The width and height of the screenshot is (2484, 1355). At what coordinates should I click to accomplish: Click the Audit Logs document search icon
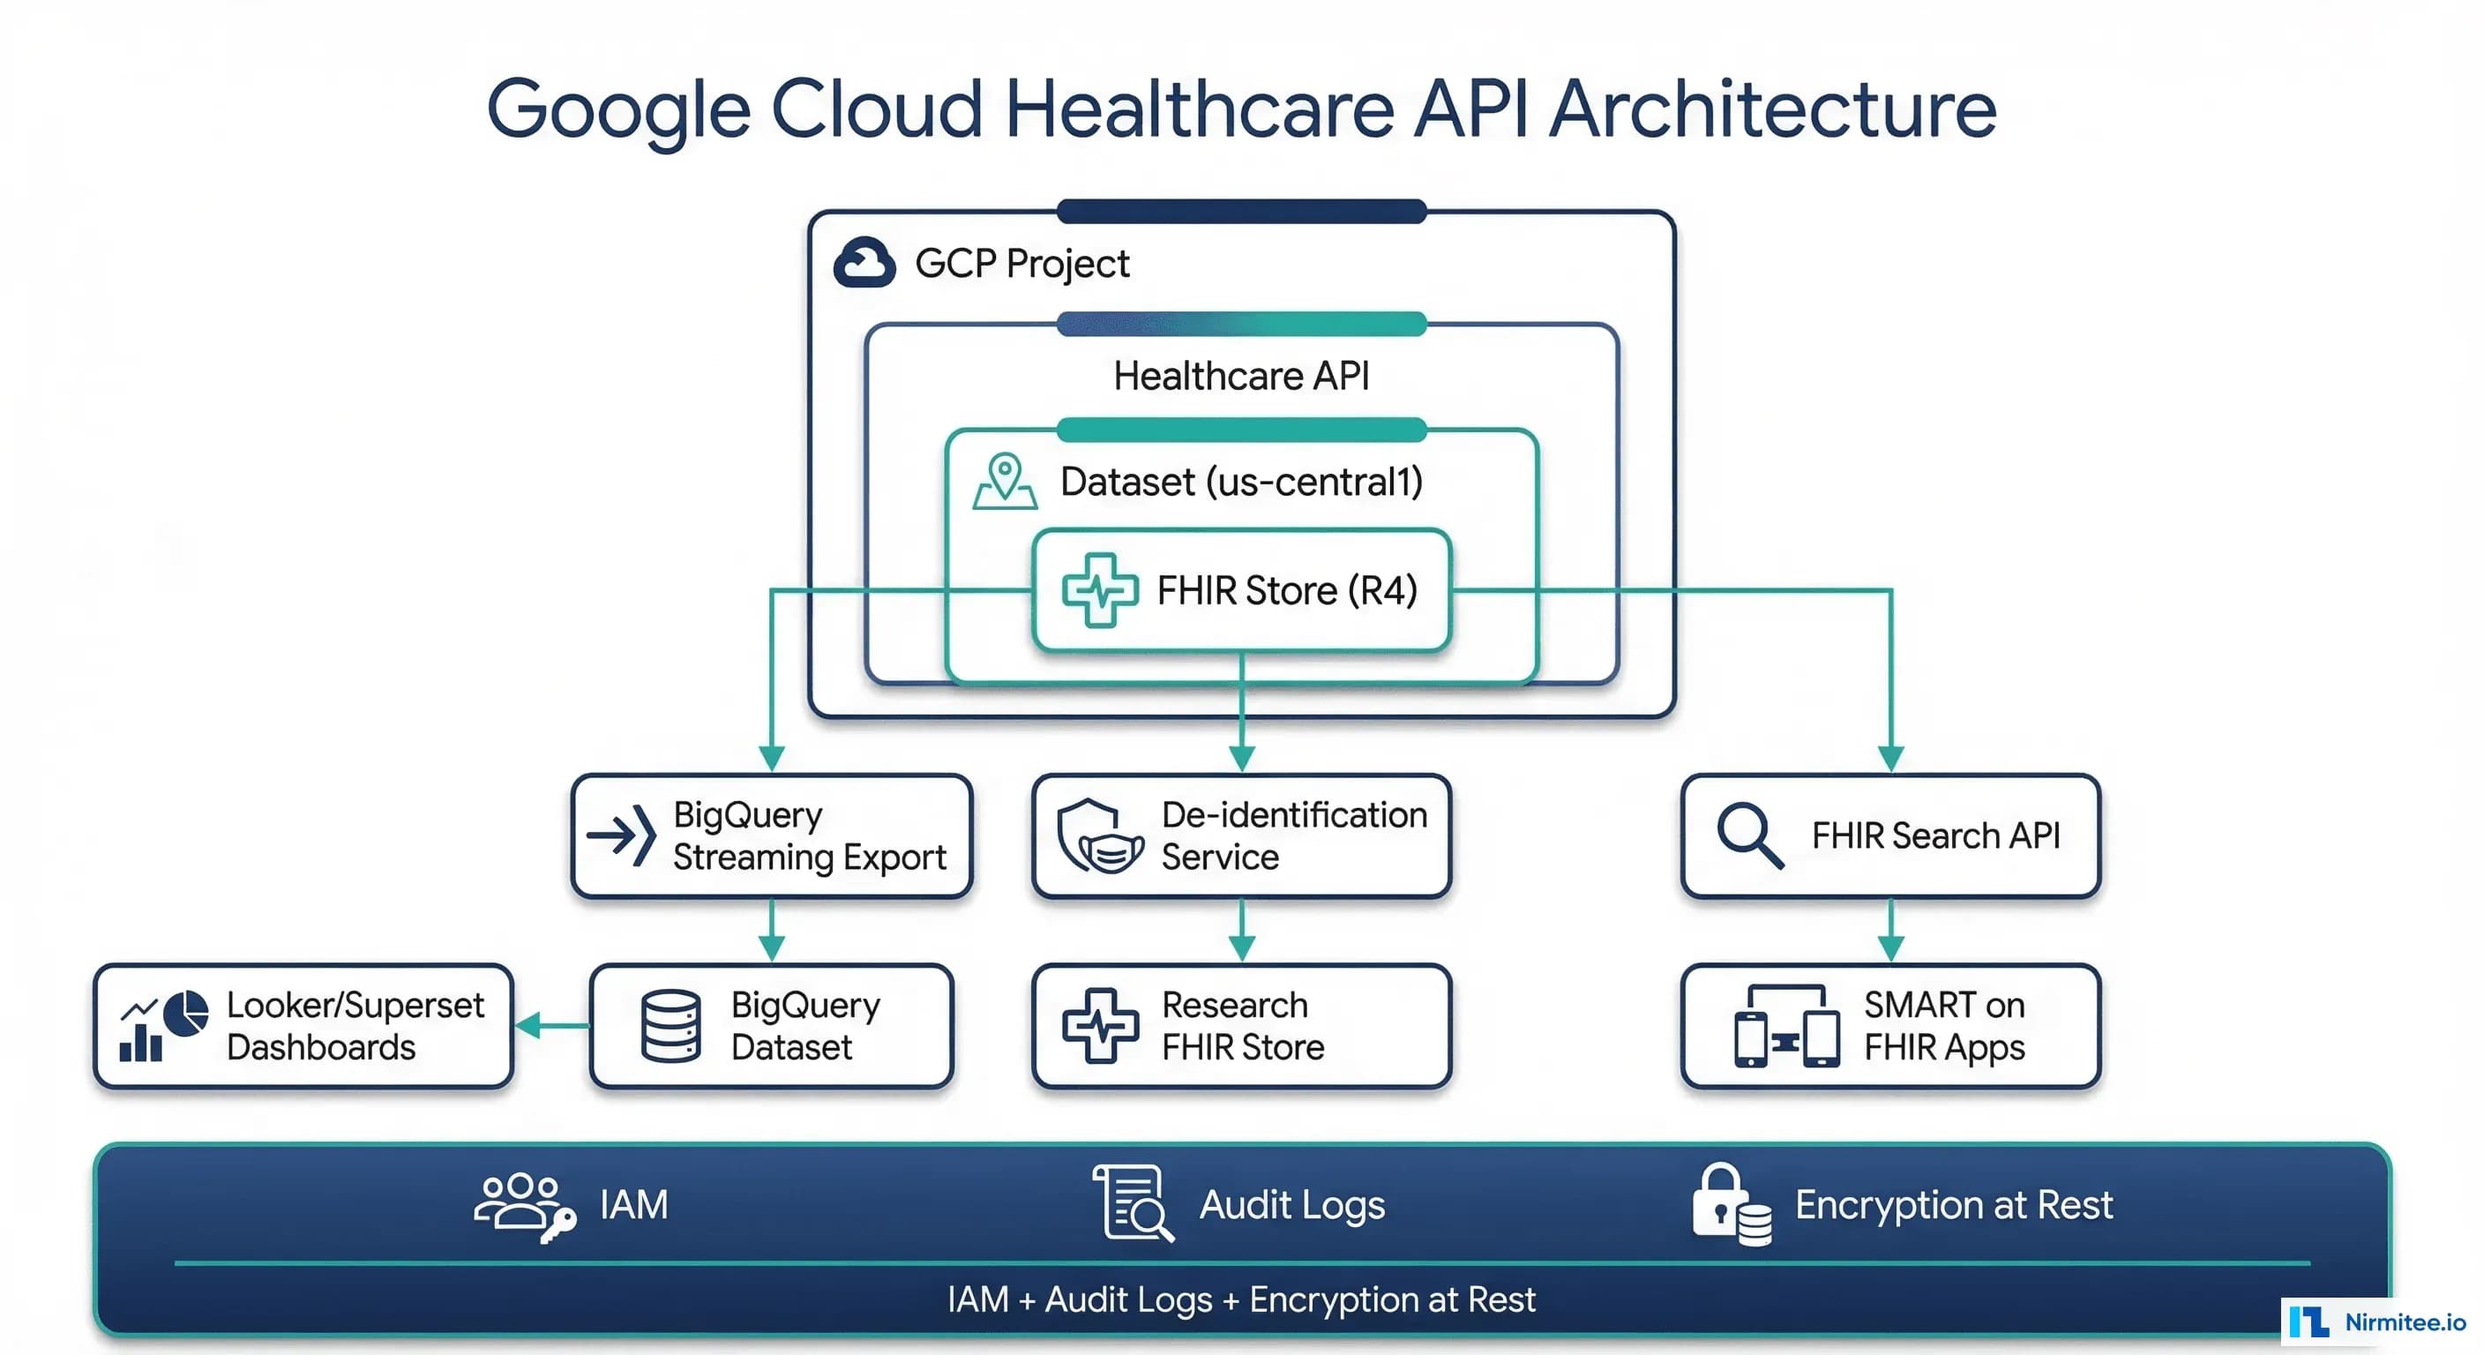[1133, 1202]
